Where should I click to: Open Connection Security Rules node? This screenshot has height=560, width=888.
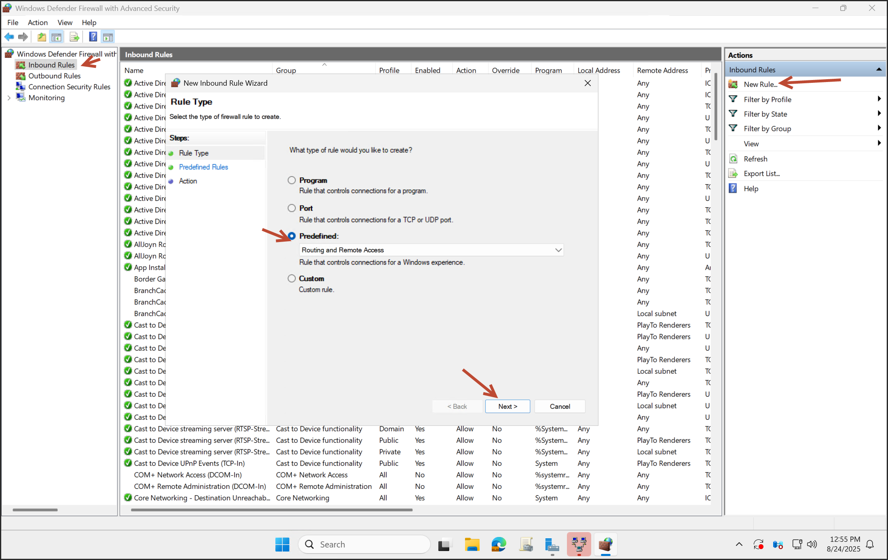point(69,87)
